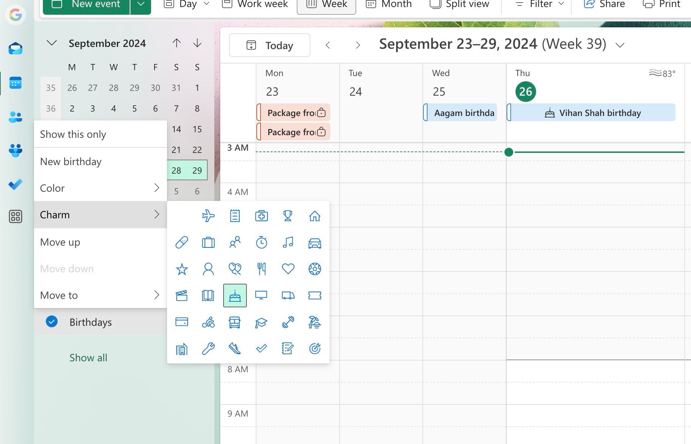The height and width of the screenshot is (444, 691).
Task: Select the clipboard notes charm icon
Action: click(x=235, y=216)
